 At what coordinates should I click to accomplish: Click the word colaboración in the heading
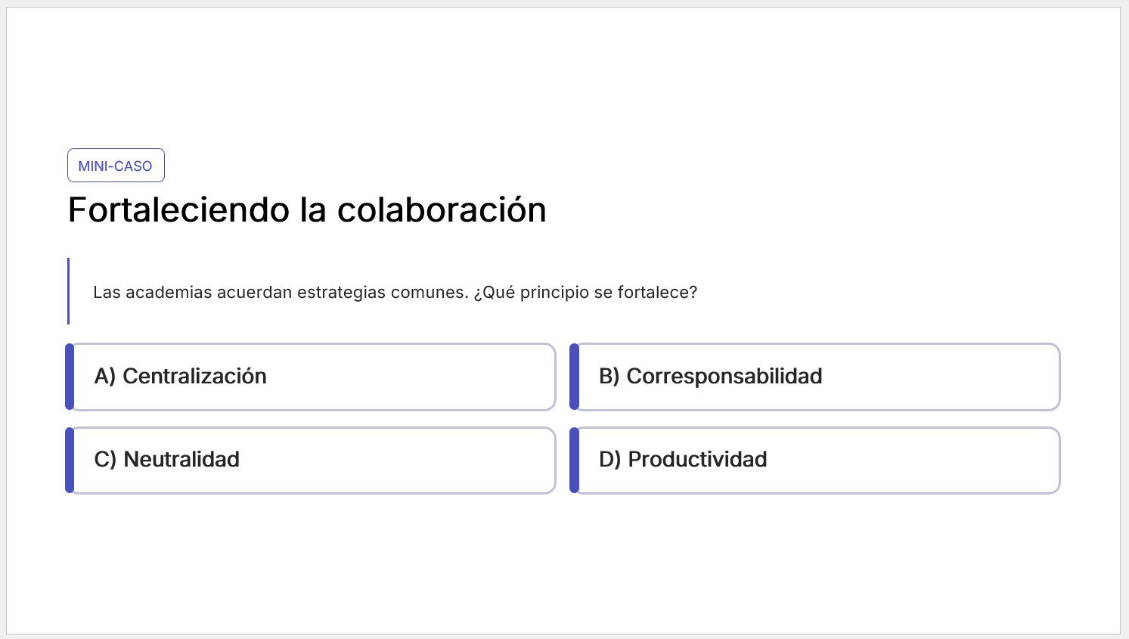point(442,210)
